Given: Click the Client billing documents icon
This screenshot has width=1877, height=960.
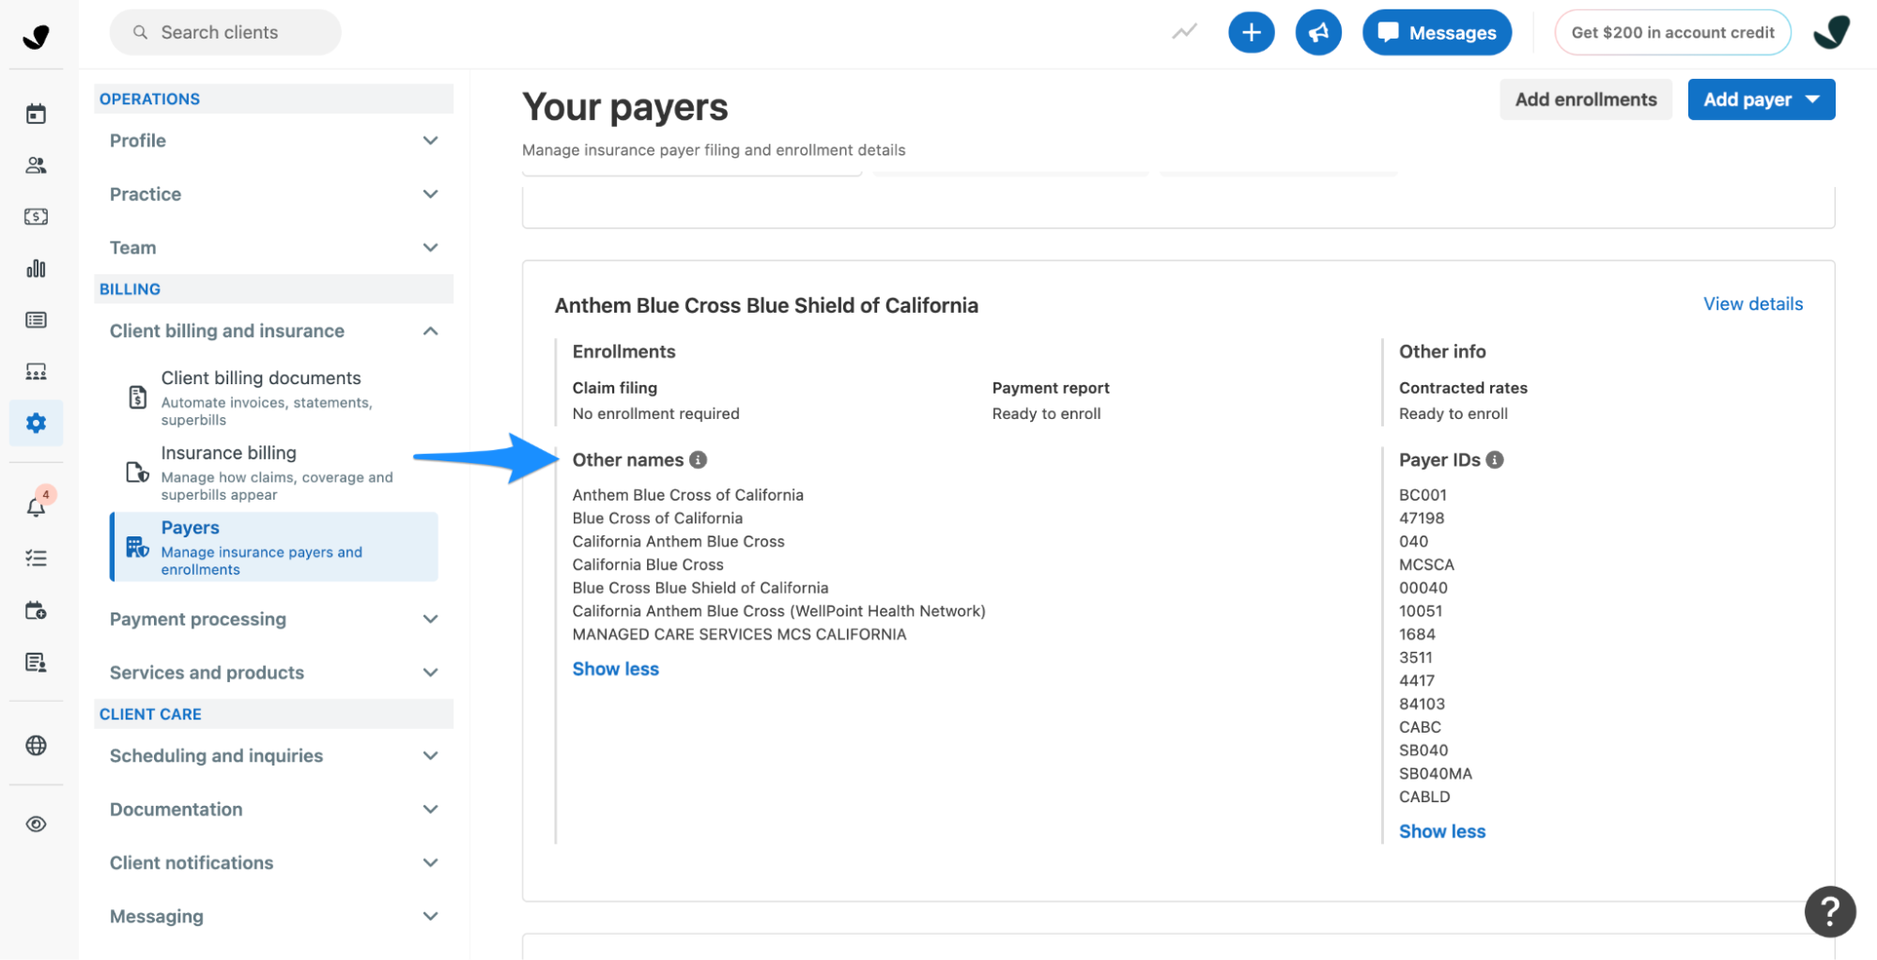Looking at the screenshot, I should [x=137, y=397].
